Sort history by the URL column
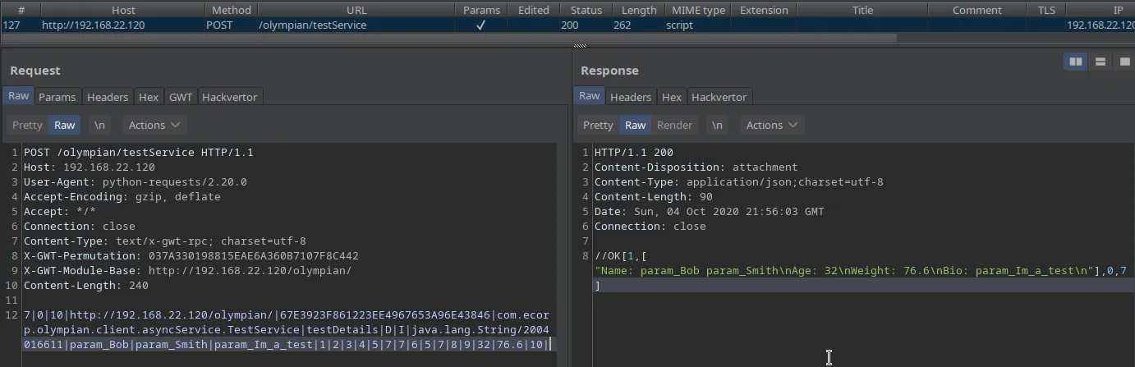The image size is (1135, 367). click(x=356, y=10)
